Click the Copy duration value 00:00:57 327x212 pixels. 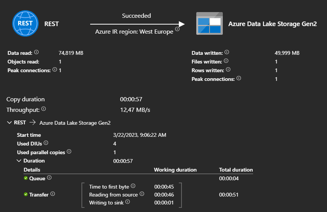point(131,99)
